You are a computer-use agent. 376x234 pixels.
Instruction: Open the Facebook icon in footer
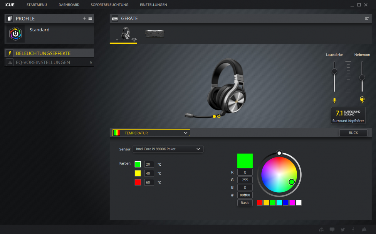click(x=353, y=230)
